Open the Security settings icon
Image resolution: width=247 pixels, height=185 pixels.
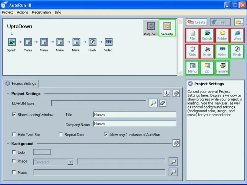[x=167, y=28]
